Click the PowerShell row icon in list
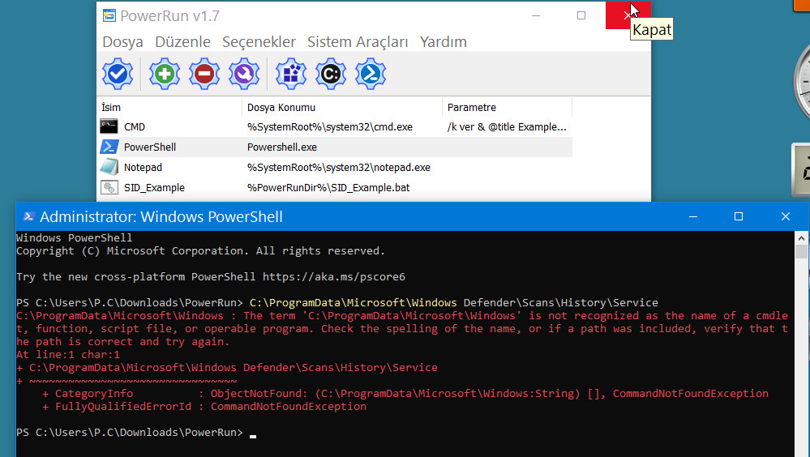 (x=109, y=147)
